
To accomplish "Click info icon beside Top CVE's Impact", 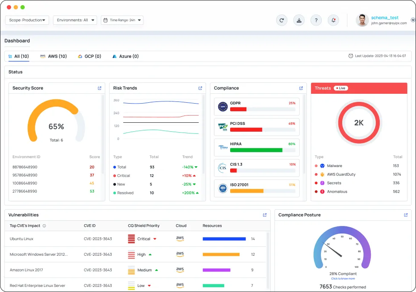I will [44, 226].
